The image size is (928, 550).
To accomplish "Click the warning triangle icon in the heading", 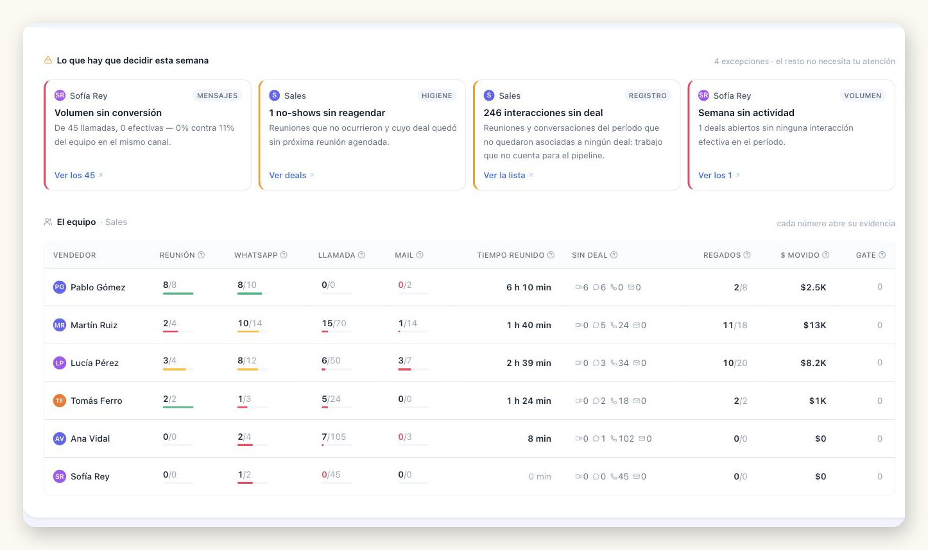I will click(x=48, y=60).
